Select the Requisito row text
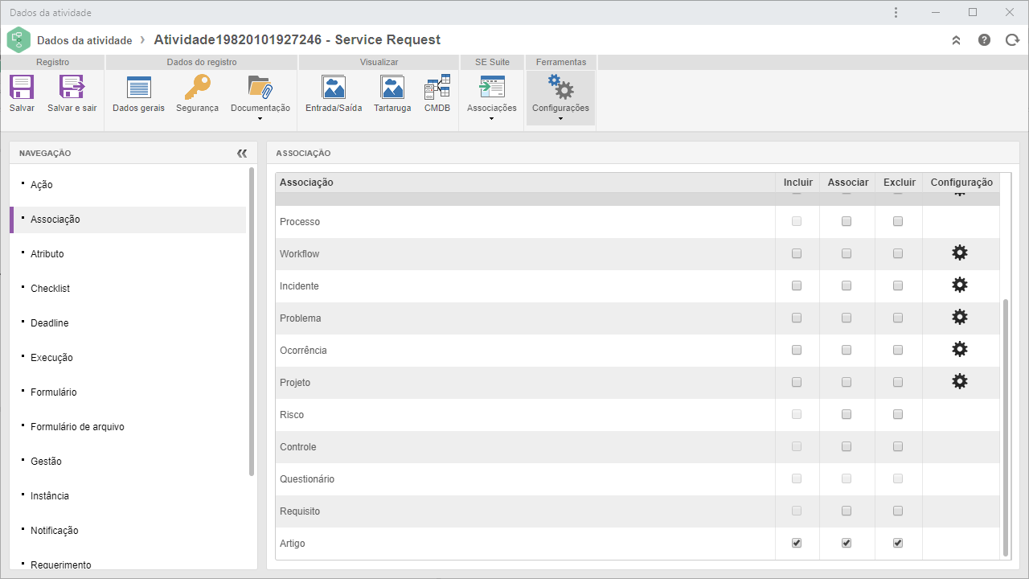This screenshot has height=579, width=1029. coord(300,511)
